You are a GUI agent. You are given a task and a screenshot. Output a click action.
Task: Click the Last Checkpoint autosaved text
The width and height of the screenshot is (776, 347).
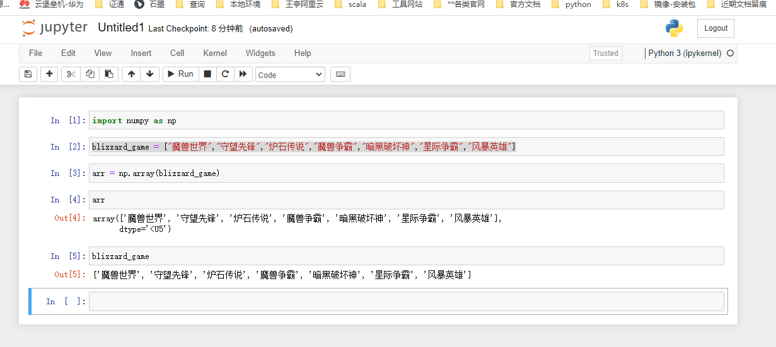pos(220,29)
